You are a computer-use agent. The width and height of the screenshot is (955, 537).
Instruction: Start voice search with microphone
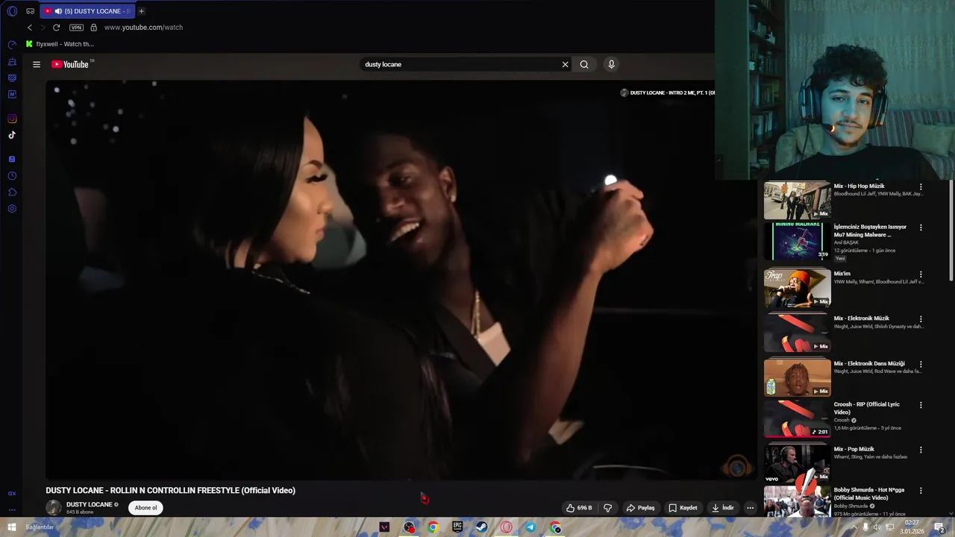(611, 64)
